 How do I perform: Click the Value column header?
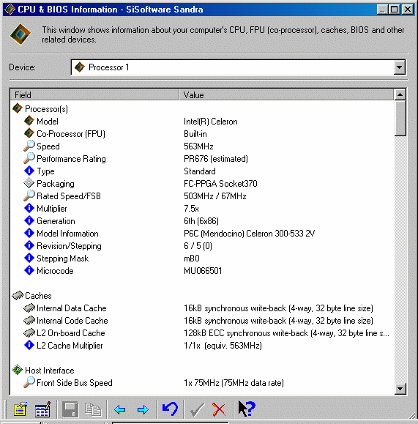click(x=285, y=95)
